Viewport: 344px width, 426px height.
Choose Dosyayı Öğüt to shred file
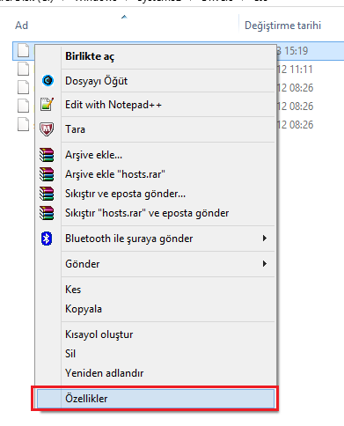click(156, 81)
